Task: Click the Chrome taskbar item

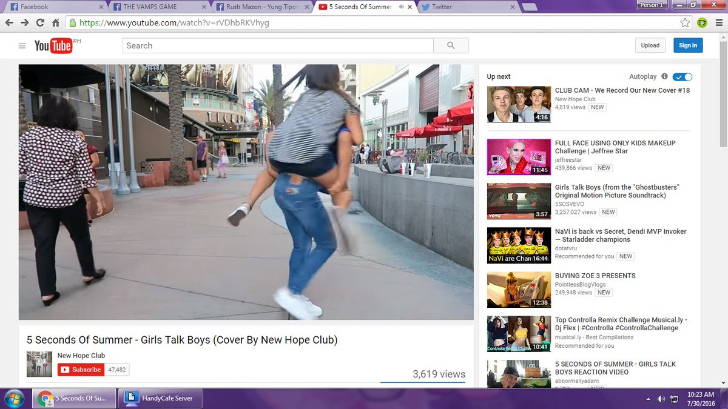Action: pyautogui.click(x=73, y=398)
